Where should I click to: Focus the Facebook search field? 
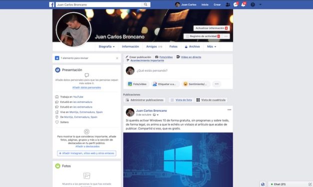[x=98, y=4]
